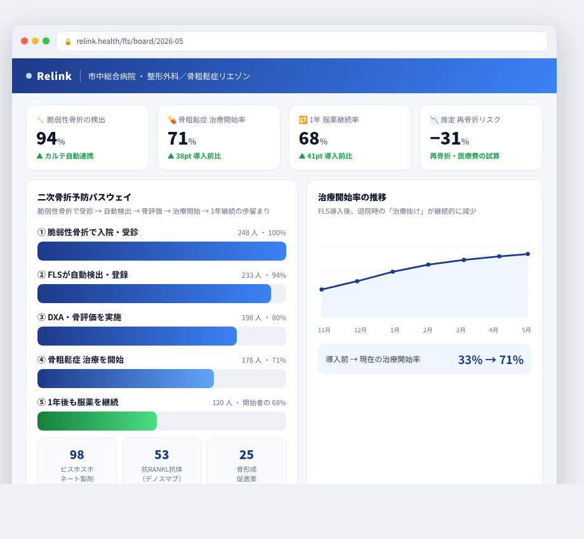
Task: Click the header text 市中総合病院・整形外科／骨粗鬆症リエゾン
Action: point(169,76)
